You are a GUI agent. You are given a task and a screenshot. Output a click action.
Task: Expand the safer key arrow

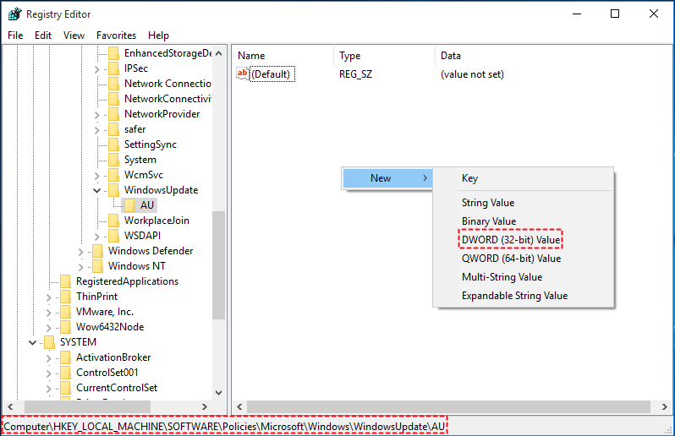coord(97,130)
